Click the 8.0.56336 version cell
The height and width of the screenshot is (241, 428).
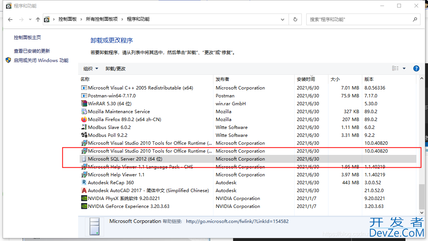click(x=375, y=88)
